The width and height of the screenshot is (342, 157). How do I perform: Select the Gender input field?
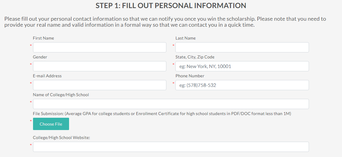[99, 66]
